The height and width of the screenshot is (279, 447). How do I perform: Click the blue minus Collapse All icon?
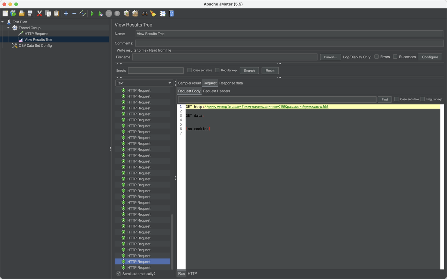click(74, 14)
